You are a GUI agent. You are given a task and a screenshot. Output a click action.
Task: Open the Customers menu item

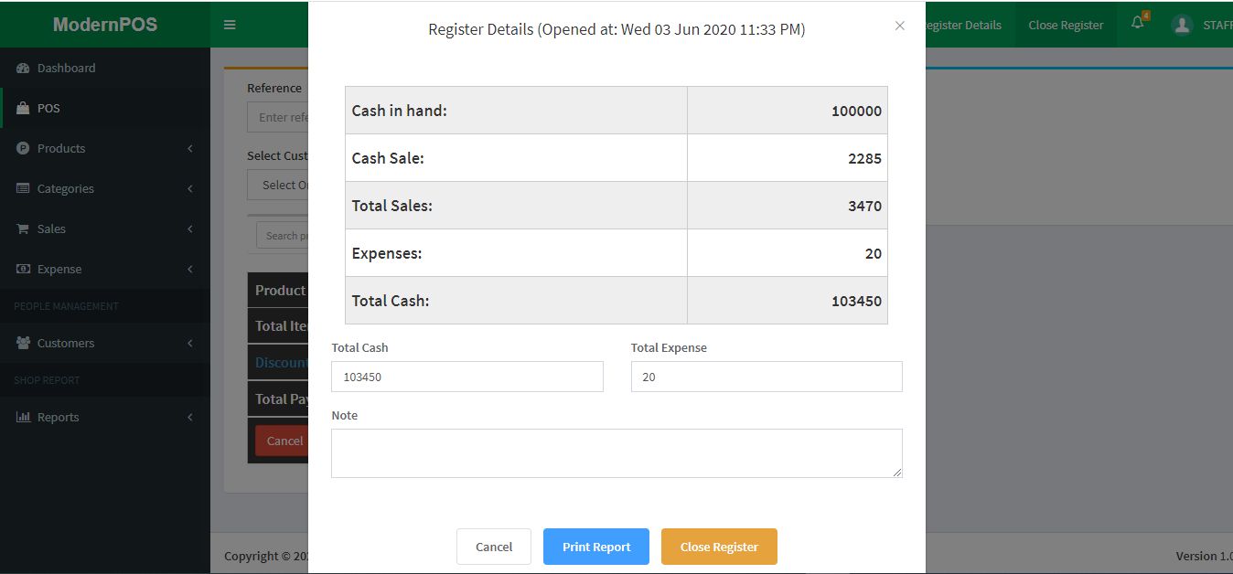coord(66,344)
